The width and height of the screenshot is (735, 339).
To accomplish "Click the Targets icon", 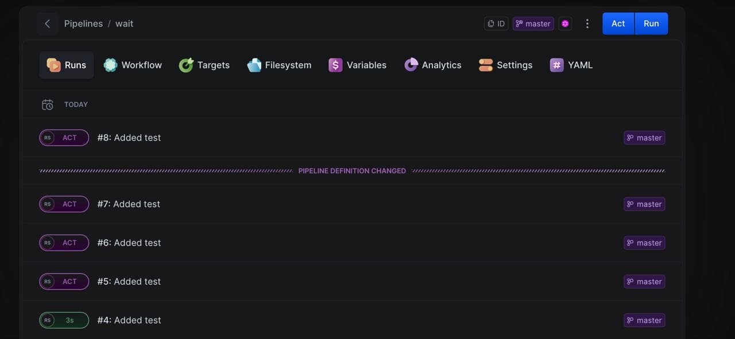I will [x=185, y=65].
